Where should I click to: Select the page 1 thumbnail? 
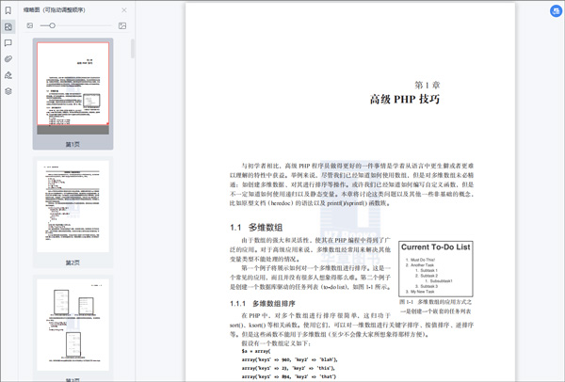tap(73, 88)
